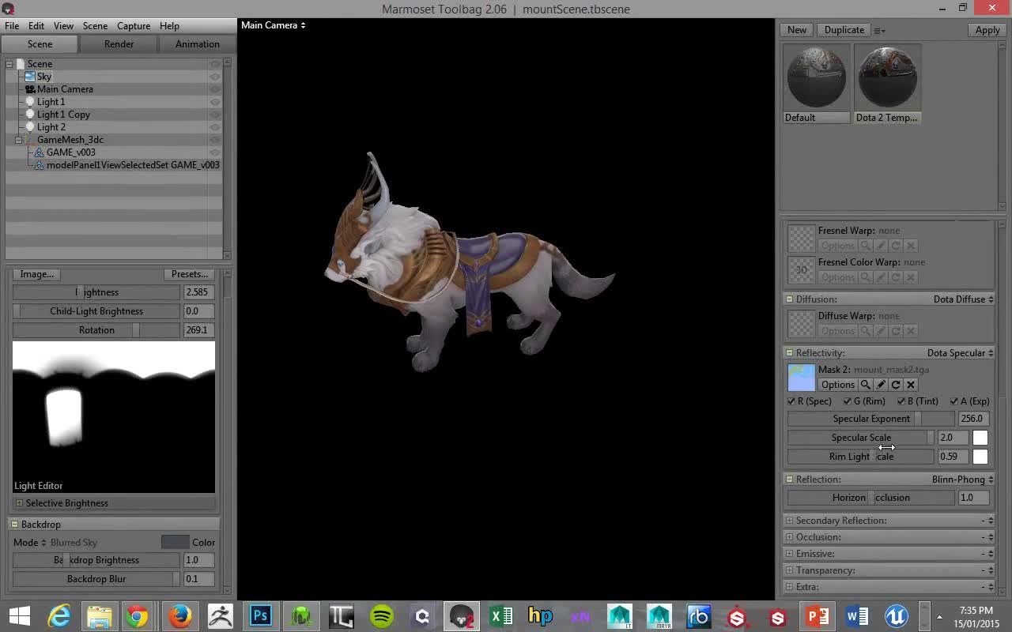This screenshot has width=1012, height=632.
Task: Open the sky Presets... button
Action: pyautogui.click(x=190, y=274)
